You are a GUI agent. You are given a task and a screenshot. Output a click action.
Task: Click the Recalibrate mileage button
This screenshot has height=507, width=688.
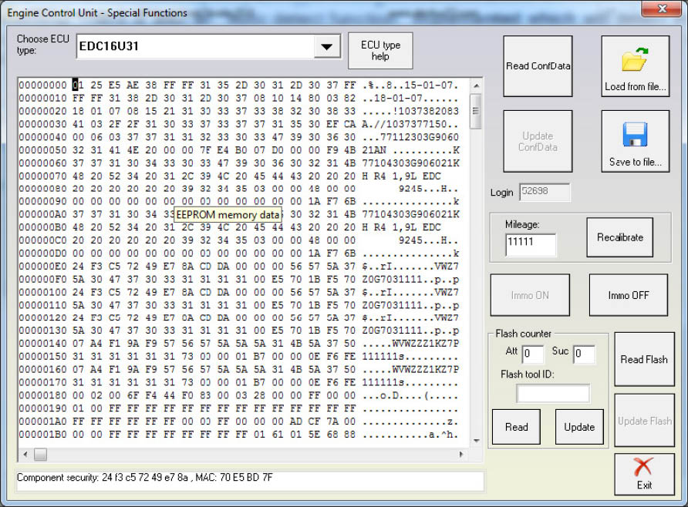coord(619,237)
